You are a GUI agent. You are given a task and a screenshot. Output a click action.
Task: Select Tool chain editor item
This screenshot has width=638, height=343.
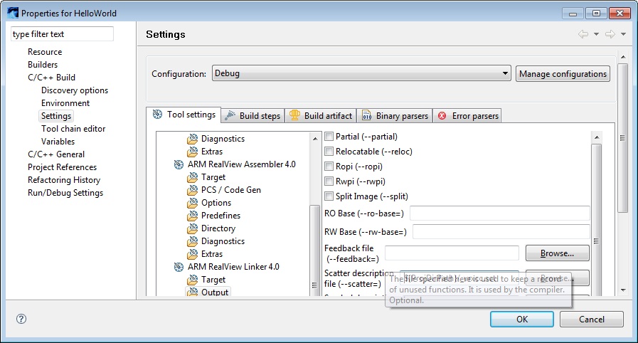[73, 129]
